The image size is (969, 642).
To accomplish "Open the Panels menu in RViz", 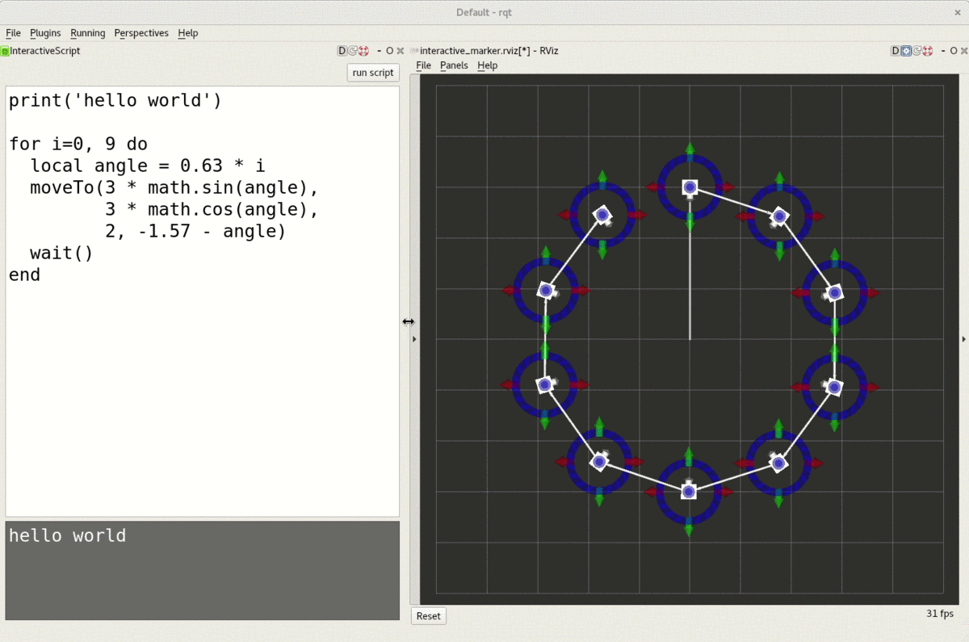I will 454,65.
